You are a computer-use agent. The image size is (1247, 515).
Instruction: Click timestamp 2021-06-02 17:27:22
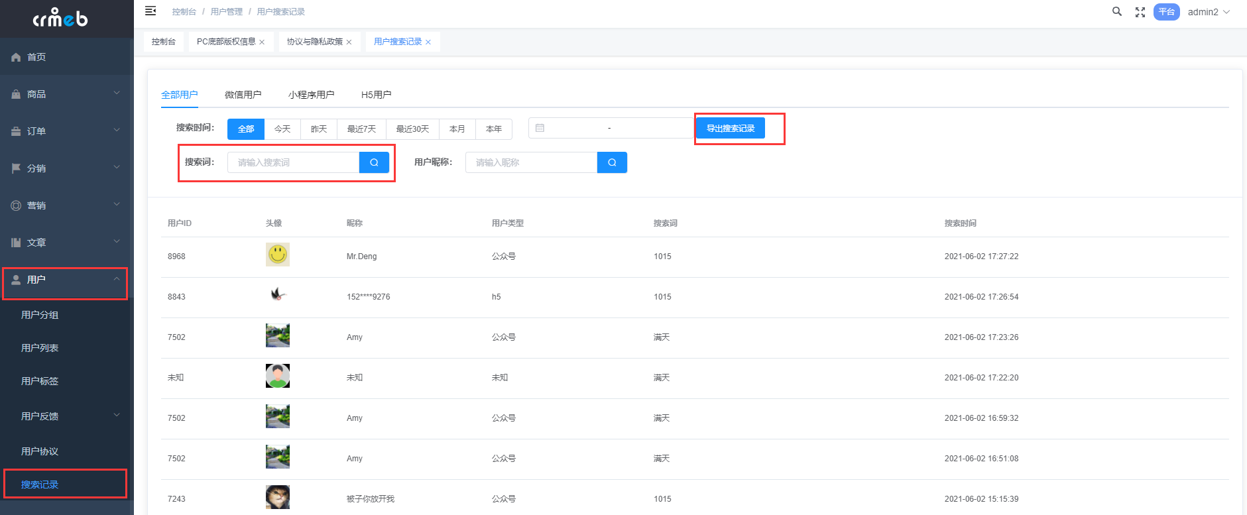[x=981, y=257]
